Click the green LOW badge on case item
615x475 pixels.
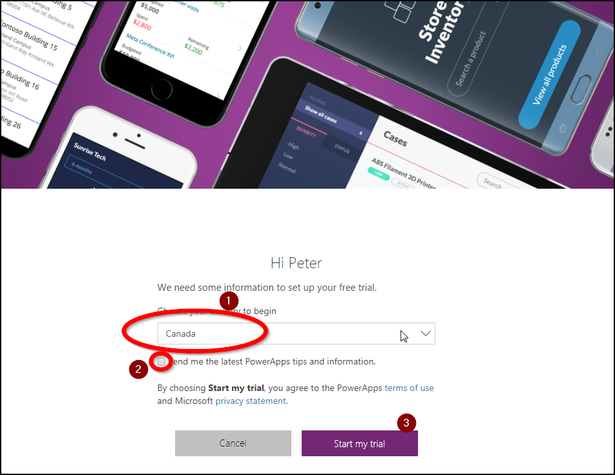click(379, 173)
